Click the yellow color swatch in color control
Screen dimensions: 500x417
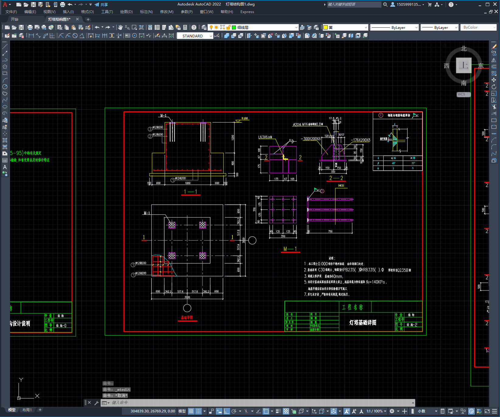326,27
